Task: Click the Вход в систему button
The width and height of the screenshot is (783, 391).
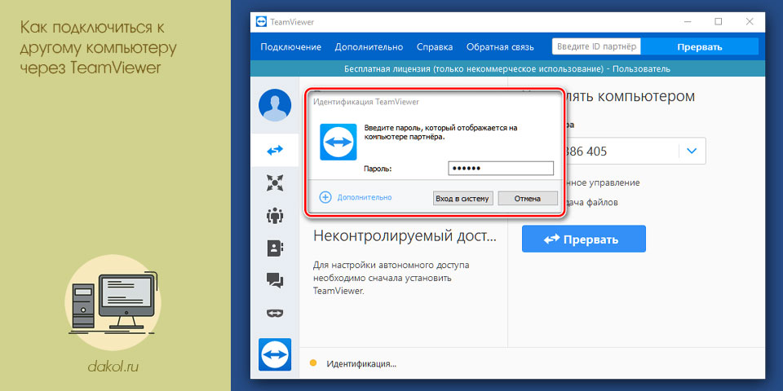Action: 463,199
